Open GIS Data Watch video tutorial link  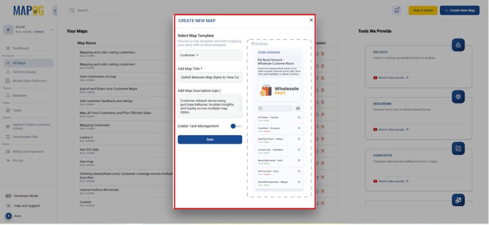[391, 78]
